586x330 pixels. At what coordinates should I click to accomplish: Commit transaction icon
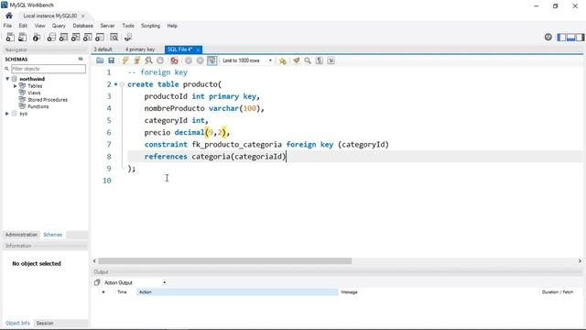(x=189, y=60)
